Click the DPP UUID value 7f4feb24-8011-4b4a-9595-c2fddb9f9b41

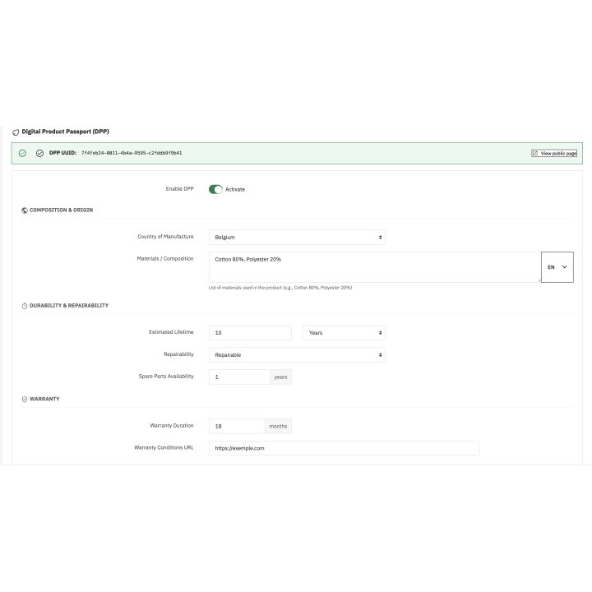click(x=132, y=153)
